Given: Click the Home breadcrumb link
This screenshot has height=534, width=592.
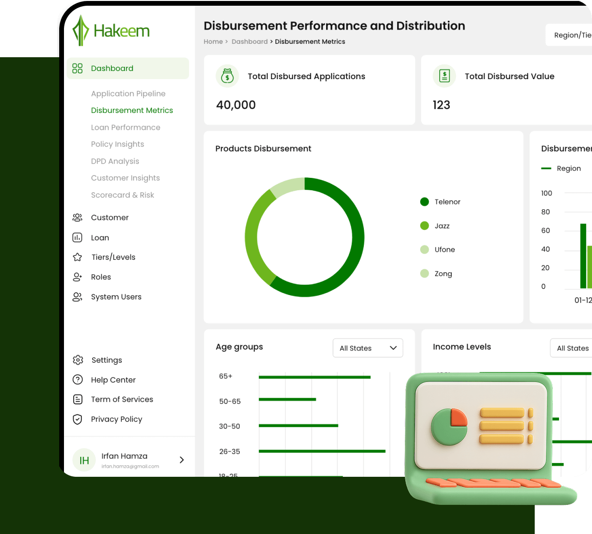Looking at the screenshot, I should 213,41.
